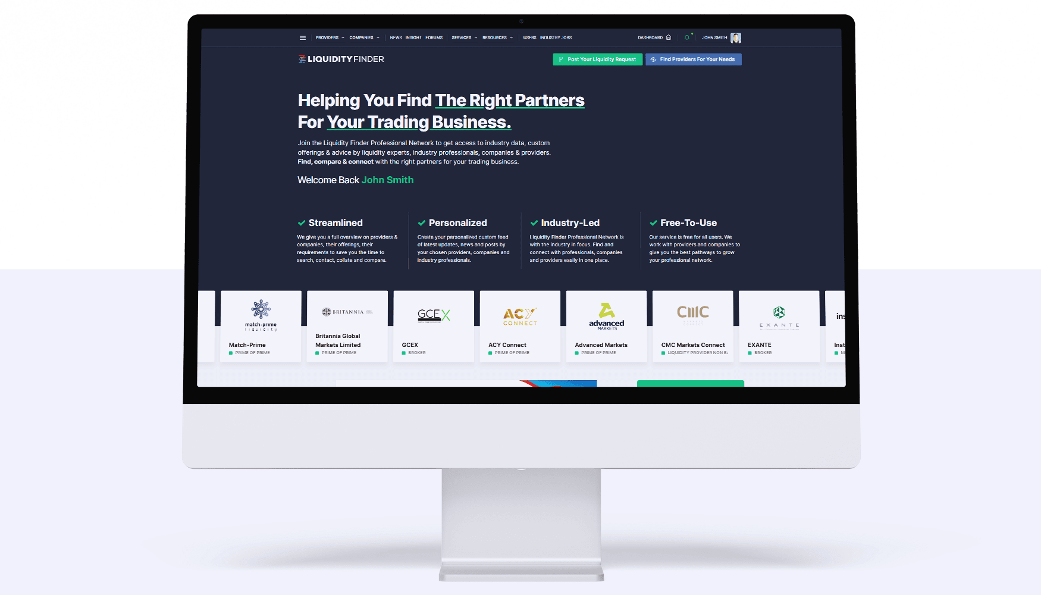
Task: Click the main headline ending 'For Your Trading Business.'
Action: click(441, 111)
